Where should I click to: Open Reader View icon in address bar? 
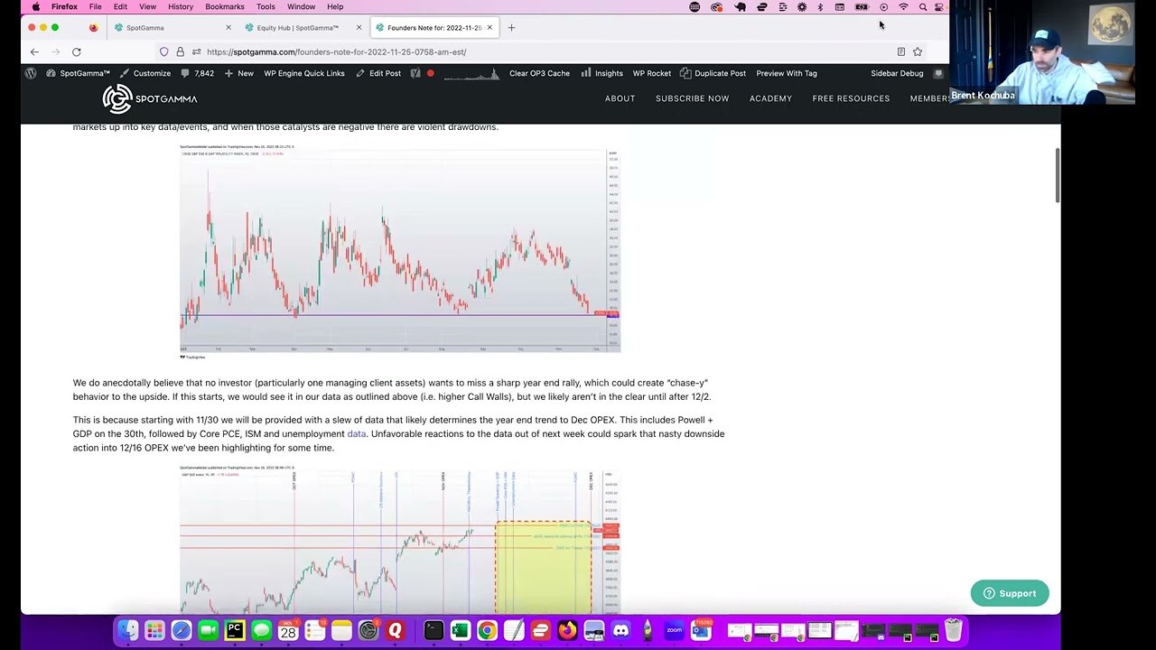pos(900,52)
